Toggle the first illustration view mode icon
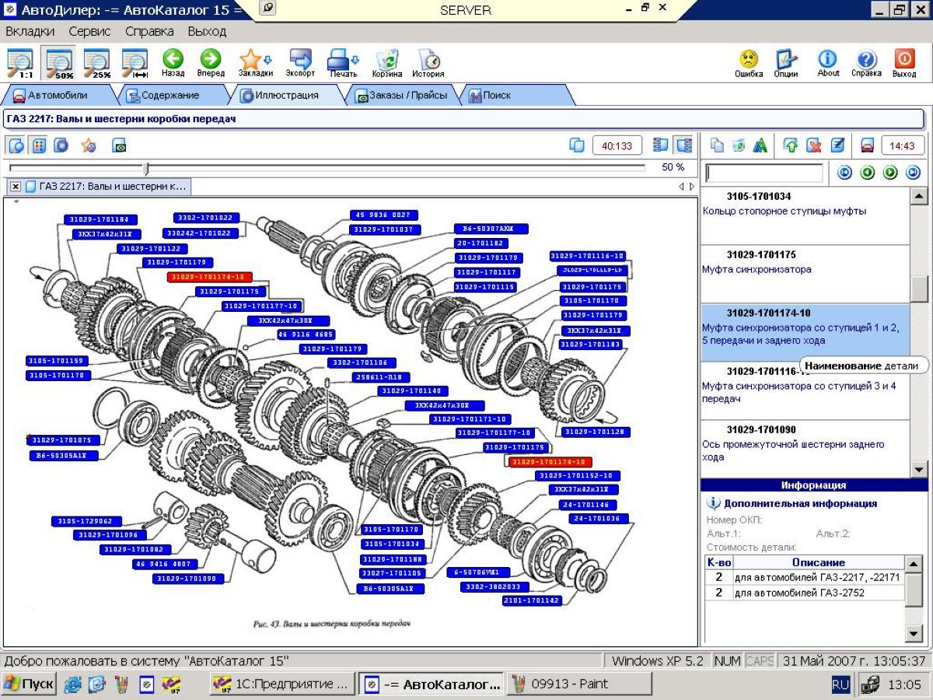Viewport: 933px width, 700px height. click(16, 145)
